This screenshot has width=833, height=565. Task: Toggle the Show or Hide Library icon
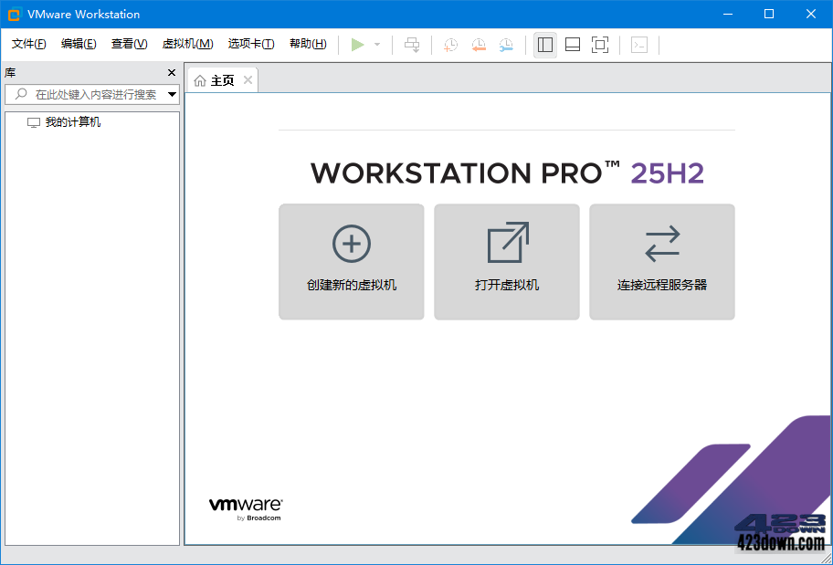coord(544,44)
